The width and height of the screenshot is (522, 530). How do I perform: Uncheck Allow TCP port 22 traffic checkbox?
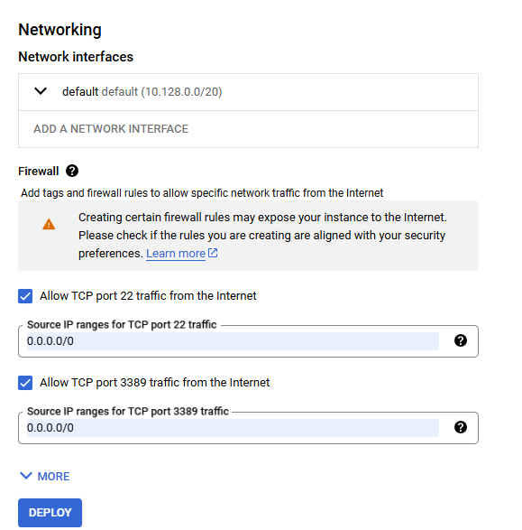[25, 296]
